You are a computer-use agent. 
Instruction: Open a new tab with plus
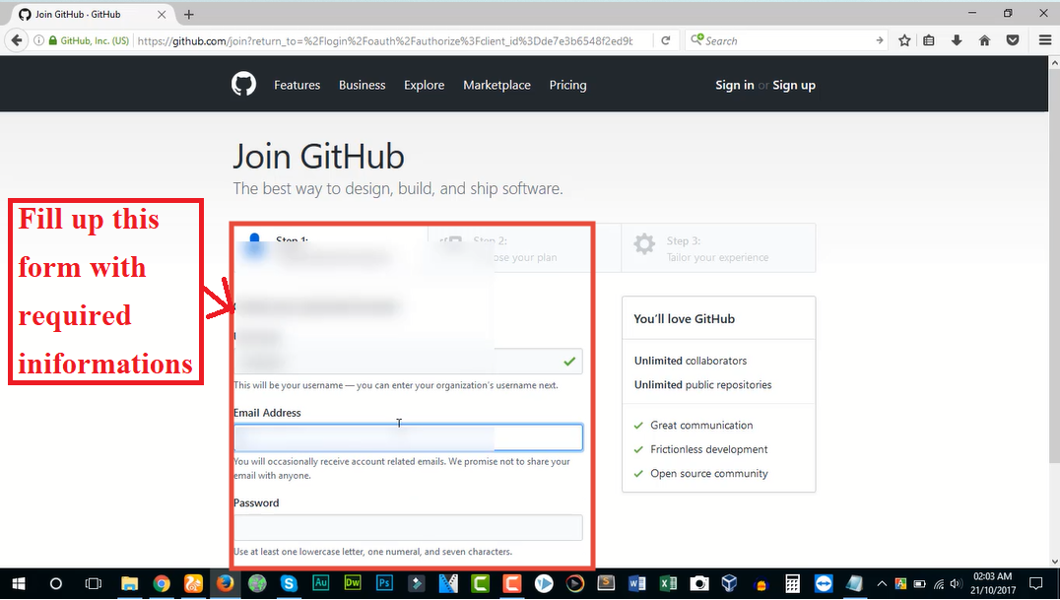tap(188, 14)
